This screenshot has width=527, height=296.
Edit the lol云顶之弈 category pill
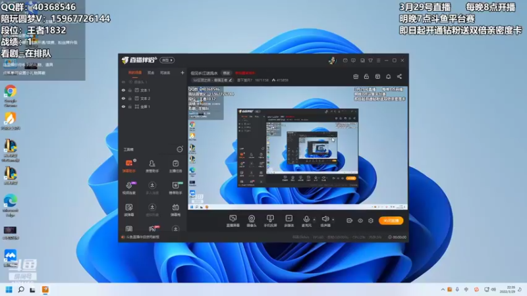pos(212,80)
